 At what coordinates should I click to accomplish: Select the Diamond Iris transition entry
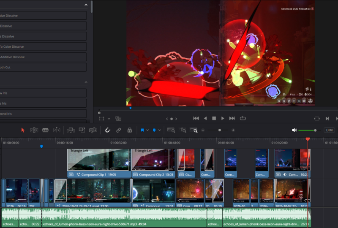coord(43,114)
